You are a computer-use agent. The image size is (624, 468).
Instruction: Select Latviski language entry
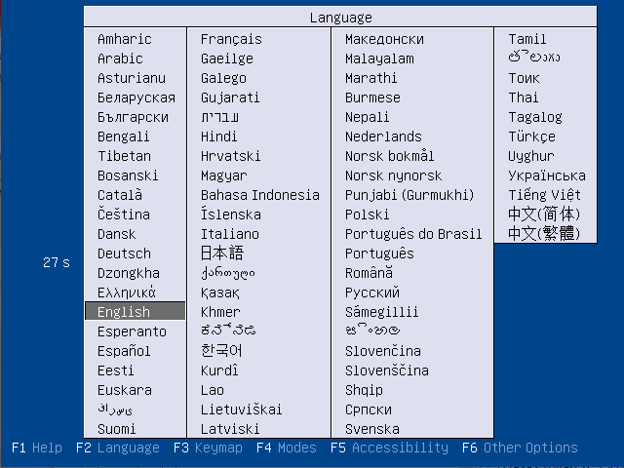point(230,429)
